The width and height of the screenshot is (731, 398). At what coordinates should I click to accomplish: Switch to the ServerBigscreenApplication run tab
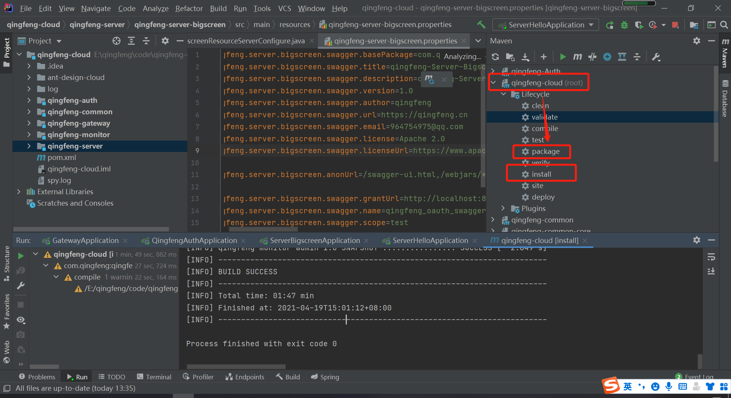click(314, 240)
